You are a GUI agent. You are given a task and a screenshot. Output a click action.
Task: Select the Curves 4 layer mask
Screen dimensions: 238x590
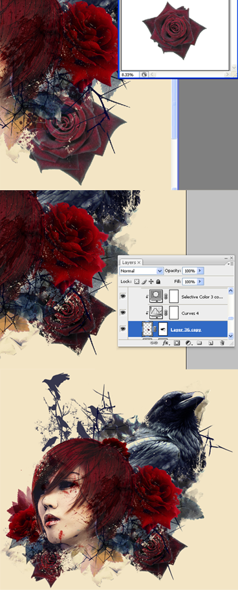click(x=174, y=312)
